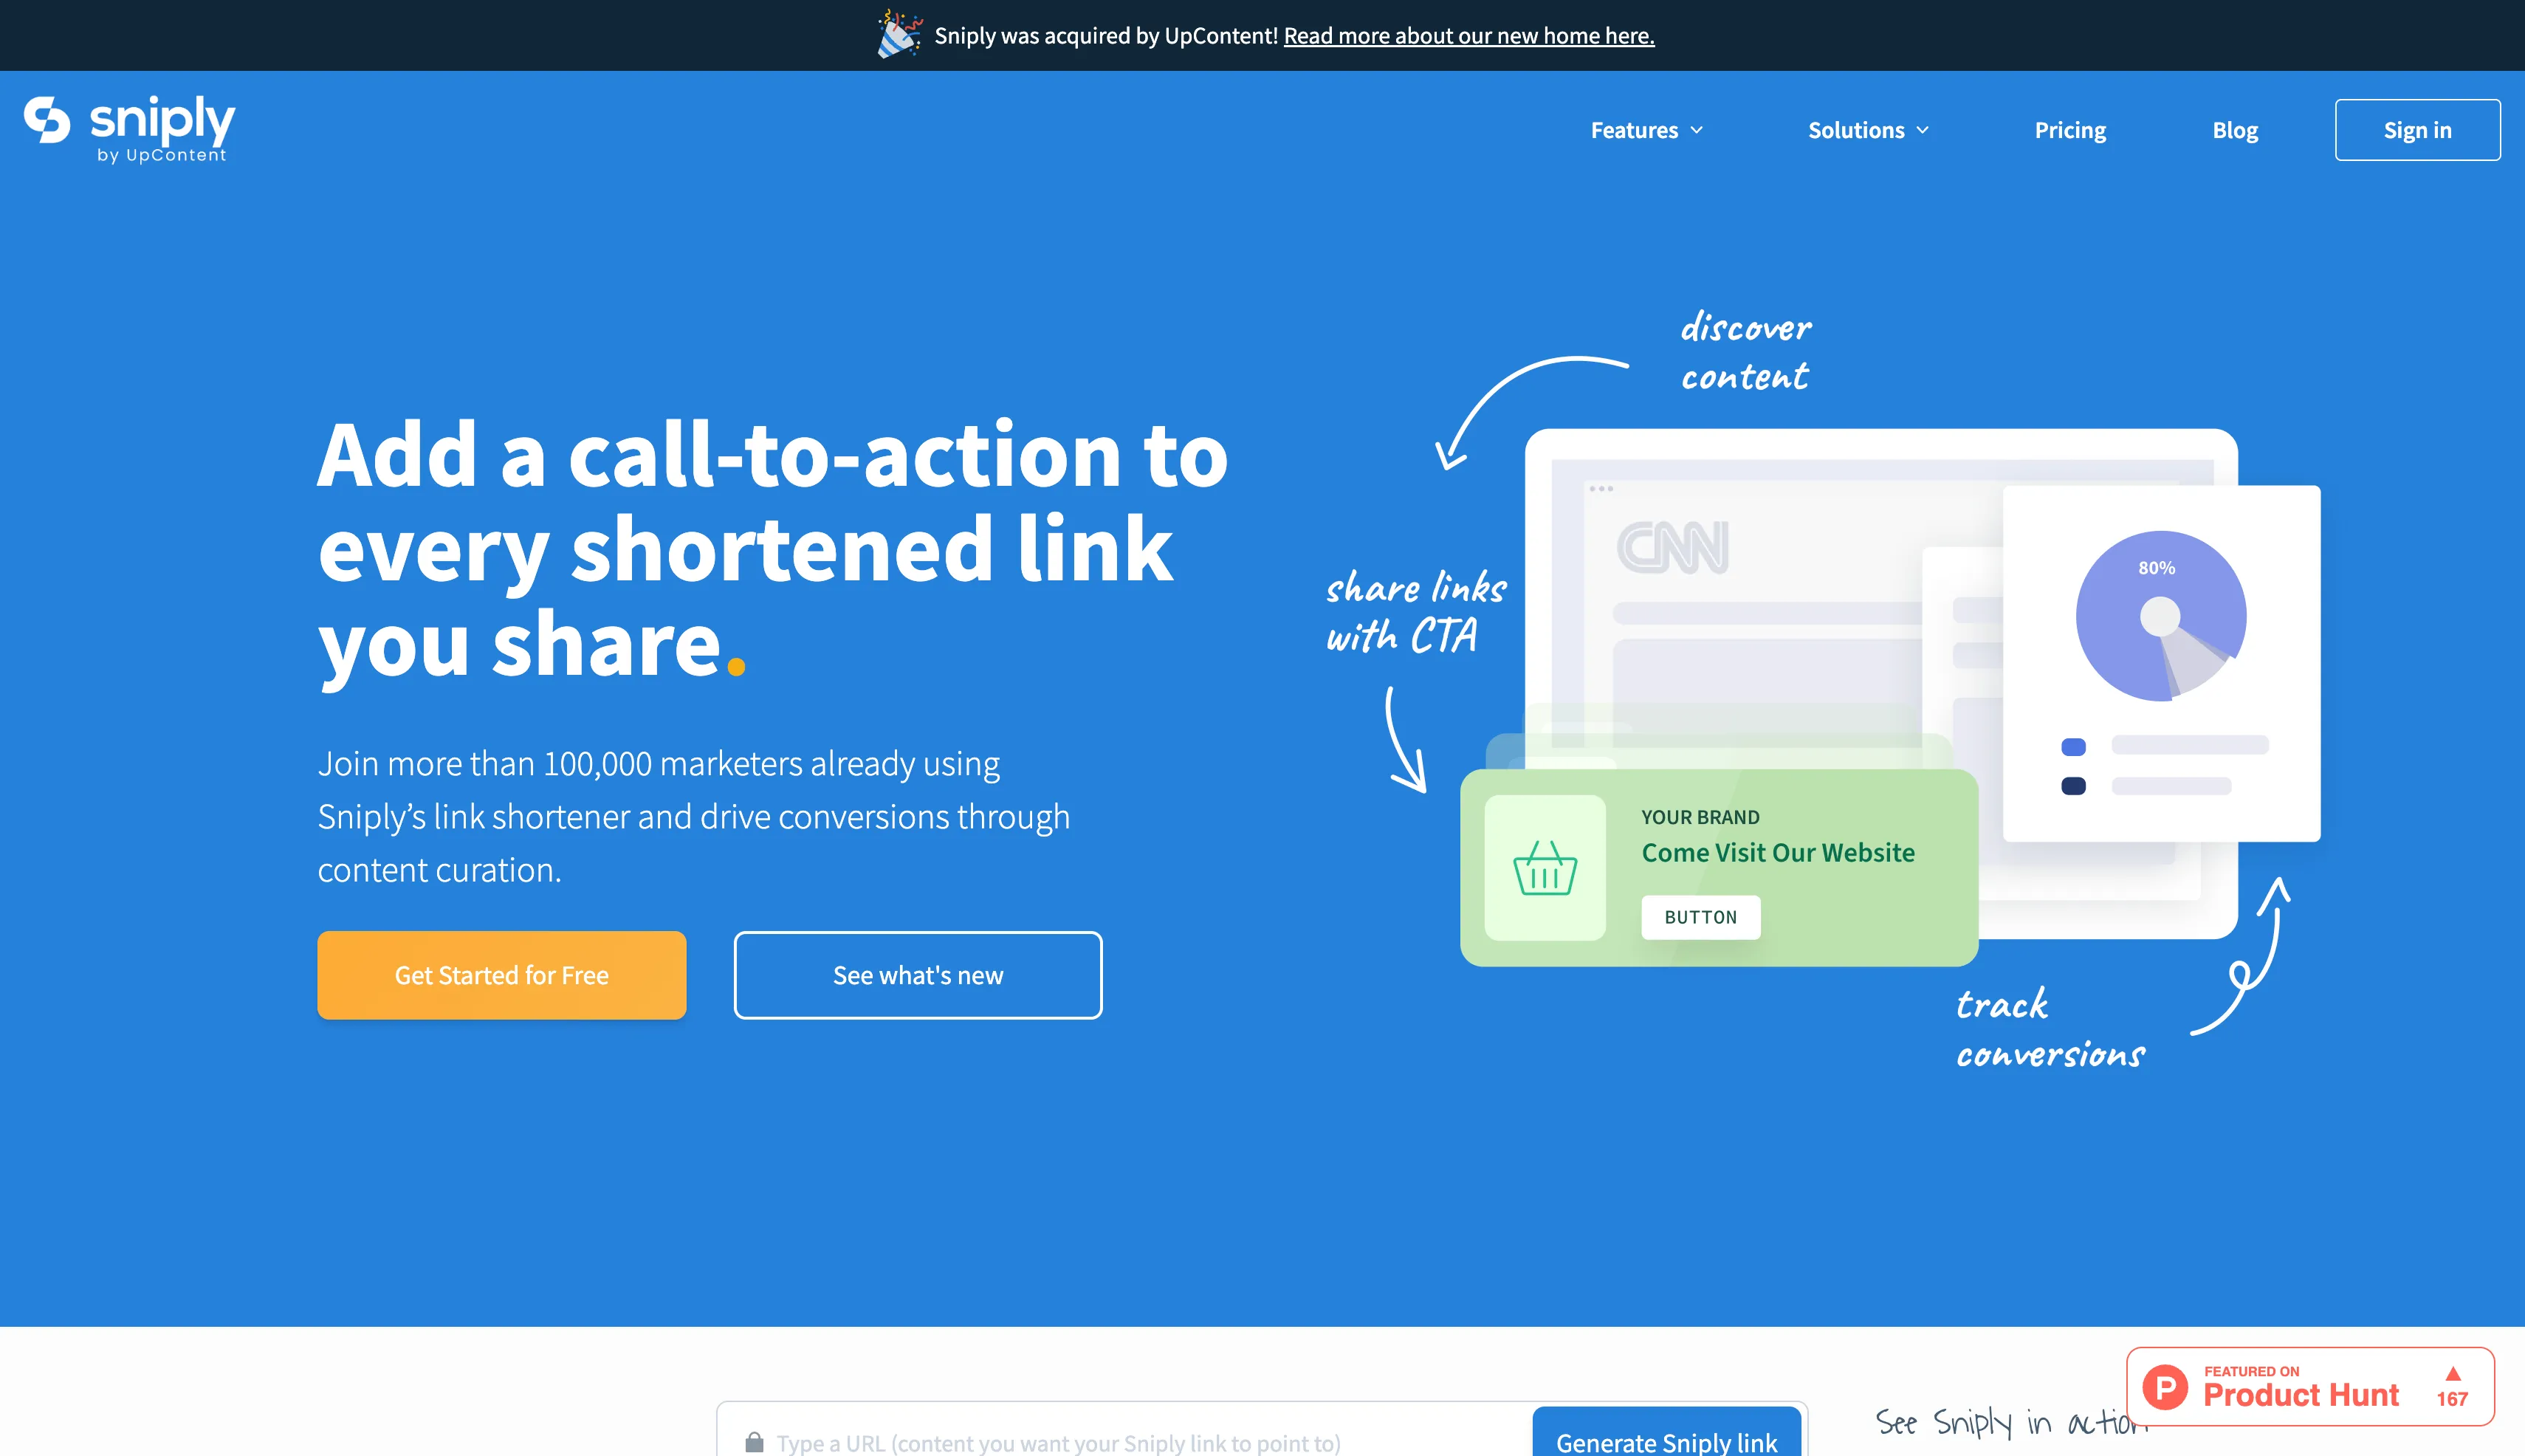Click the Sniply logo icon
Image resolution: width=2525 pixels, height=1456 pixels.
click(47, 120)
